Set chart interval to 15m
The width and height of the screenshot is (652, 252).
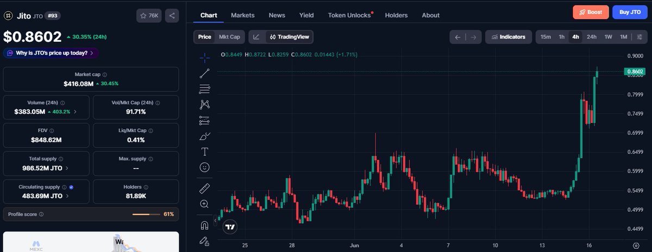pyautogui.click(x=546, y=37)
